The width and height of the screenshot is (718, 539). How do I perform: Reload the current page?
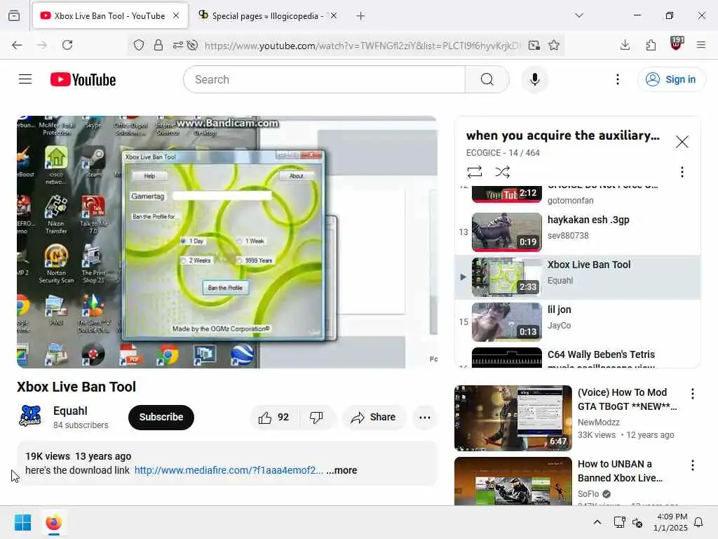pos(67,45)
